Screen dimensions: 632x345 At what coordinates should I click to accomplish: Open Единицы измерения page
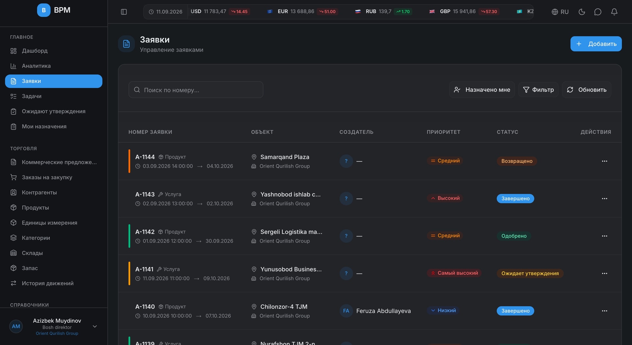[54, 223]
